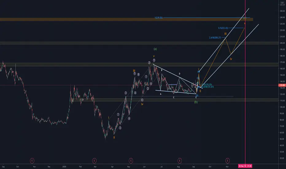286x169 pixels.
Task: Click the pink '04 Dec '20 01:00' date tag
Action: coord(245,166)
